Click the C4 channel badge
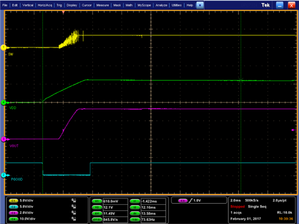The height and width of the screenshot is (224, 299). [13, 219]
